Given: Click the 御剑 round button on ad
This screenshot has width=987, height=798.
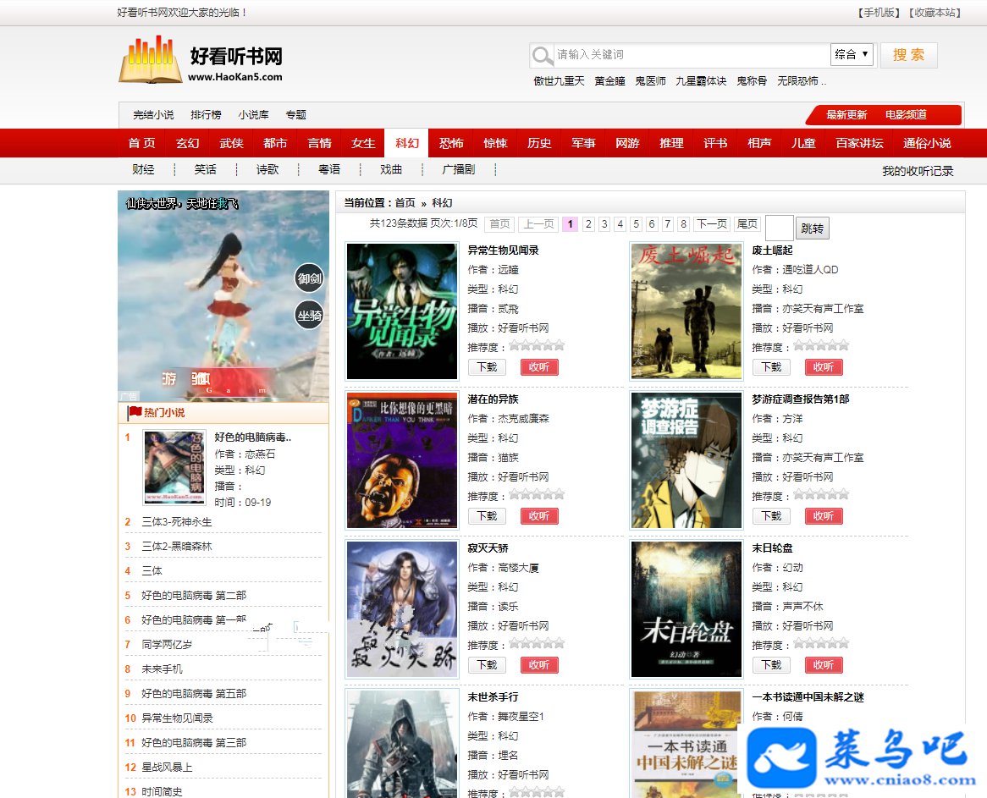Looking at the screenshot, I should tap(310, 278).
